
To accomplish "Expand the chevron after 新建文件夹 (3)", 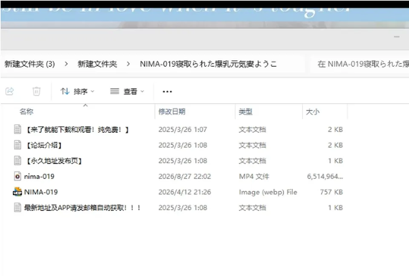I will click(x=66, y=64).
